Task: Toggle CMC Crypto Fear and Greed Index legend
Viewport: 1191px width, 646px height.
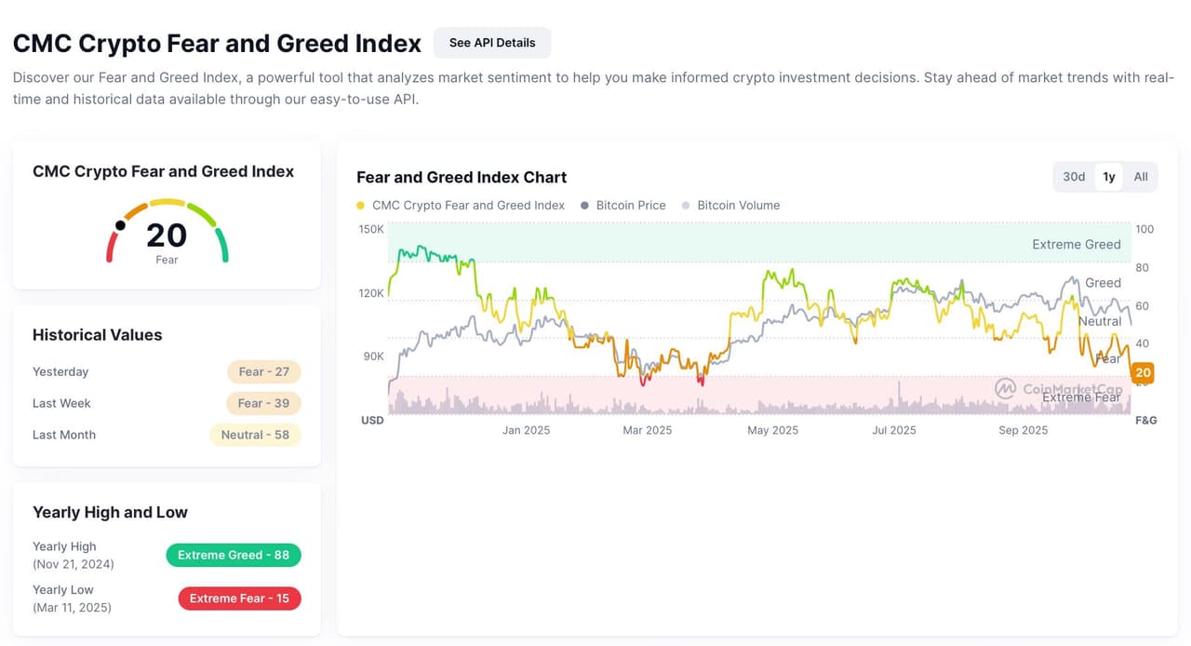Action: [468, 206]
